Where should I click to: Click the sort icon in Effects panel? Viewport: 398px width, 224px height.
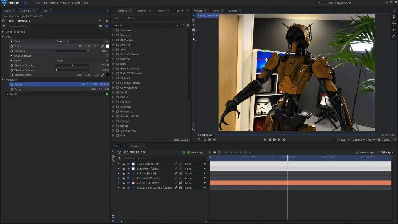[x=183, y=26]
